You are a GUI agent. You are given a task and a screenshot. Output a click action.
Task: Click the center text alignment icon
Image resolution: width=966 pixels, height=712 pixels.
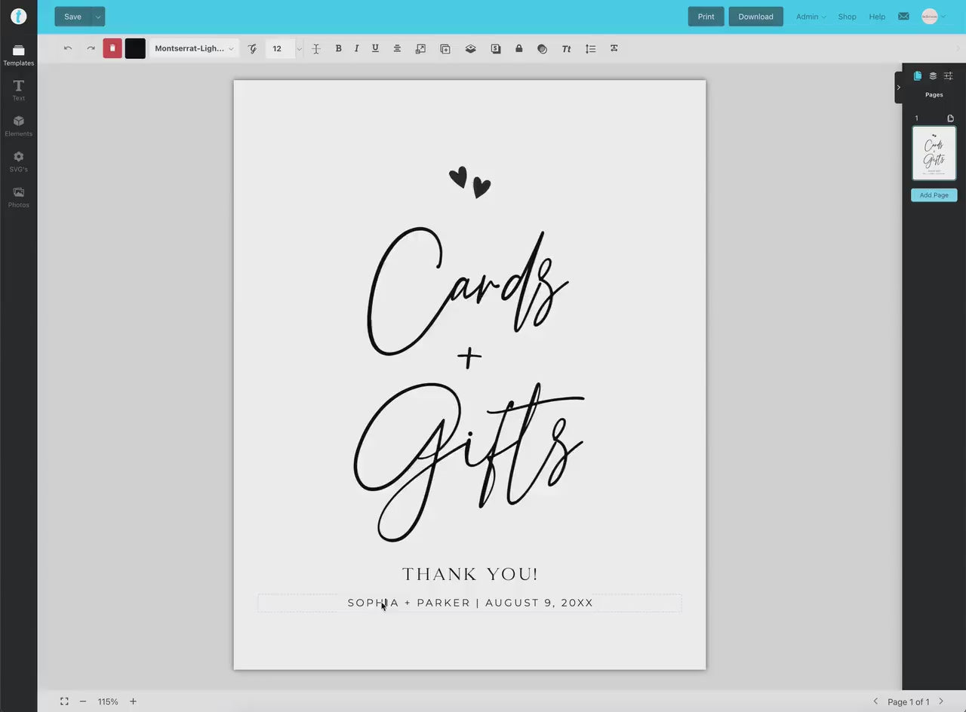coord(397,48)
